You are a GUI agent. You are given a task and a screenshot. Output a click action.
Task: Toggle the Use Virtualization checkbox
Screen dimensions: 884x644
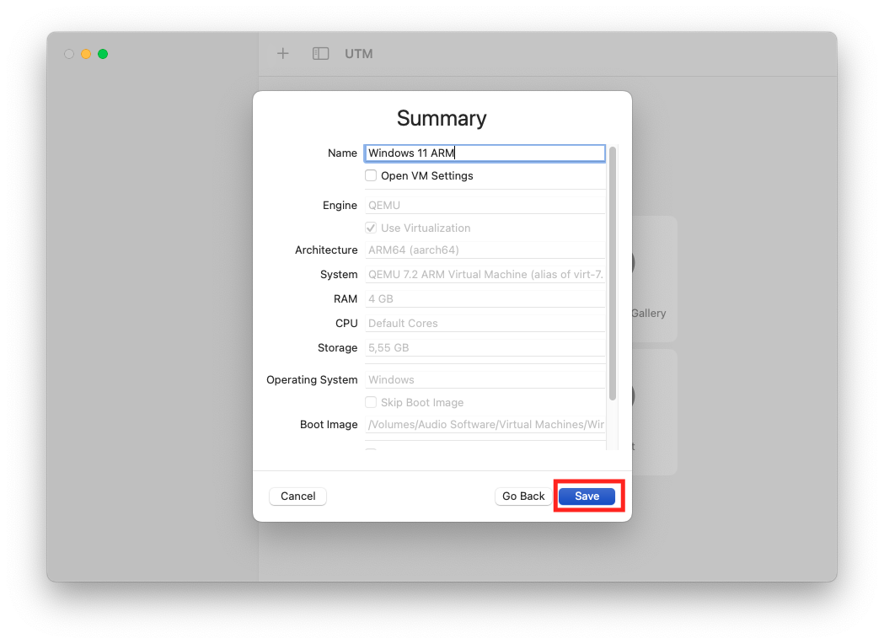[371, 228]
